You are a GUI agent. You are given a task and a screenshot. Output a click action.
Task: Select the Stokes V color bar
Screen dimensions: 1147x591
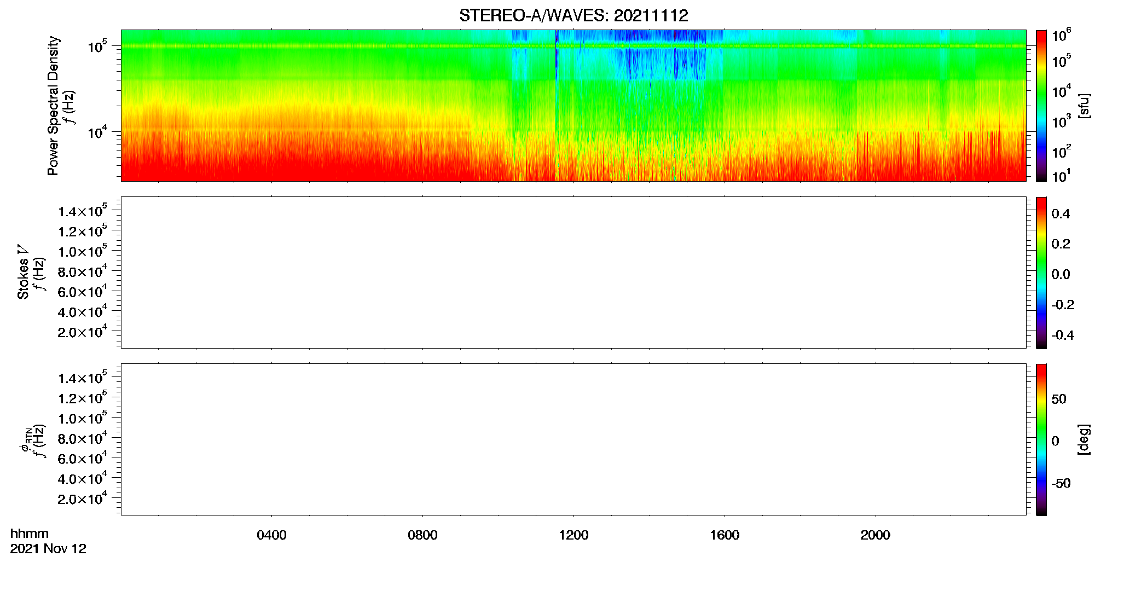coord(1041,273)
